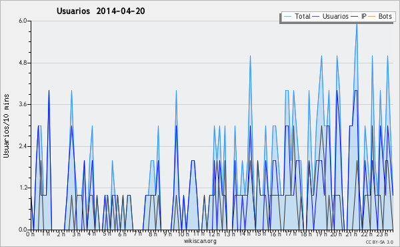Click the chart title Usuarios 2014-04-20
Image resolution: width=400 pixels, height=247 pixels.
click(x=101, y=11)
